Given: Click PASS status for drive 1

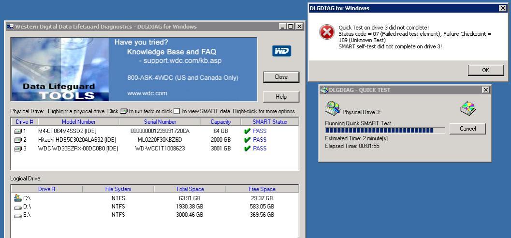Looking at the screenshot, I should [260, 131].
